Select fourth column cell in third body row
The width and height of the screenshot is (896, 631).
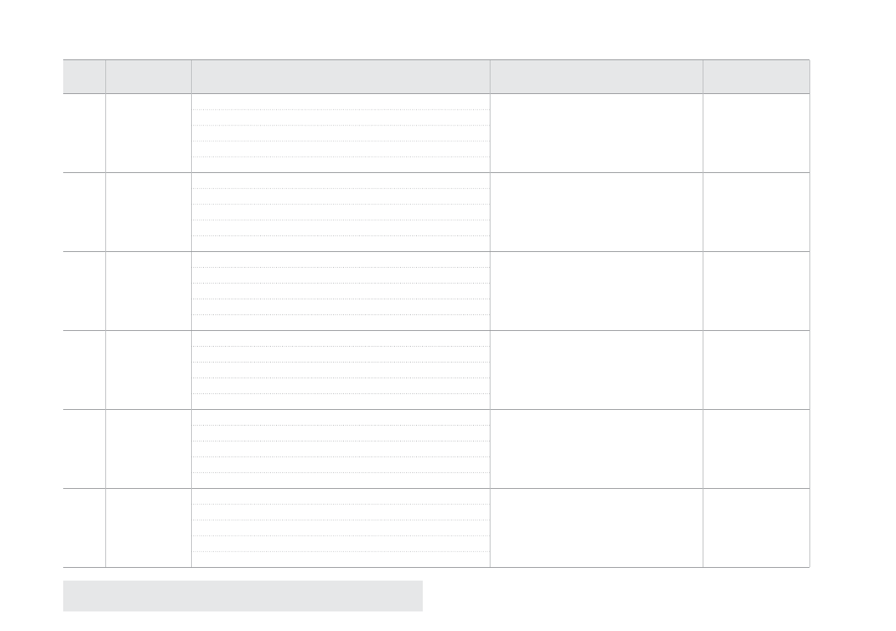597,291
